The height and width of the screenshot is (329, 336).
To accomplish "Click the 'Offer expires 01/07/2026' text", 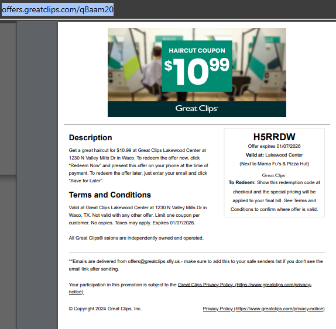I will click(x=275, y=146).
